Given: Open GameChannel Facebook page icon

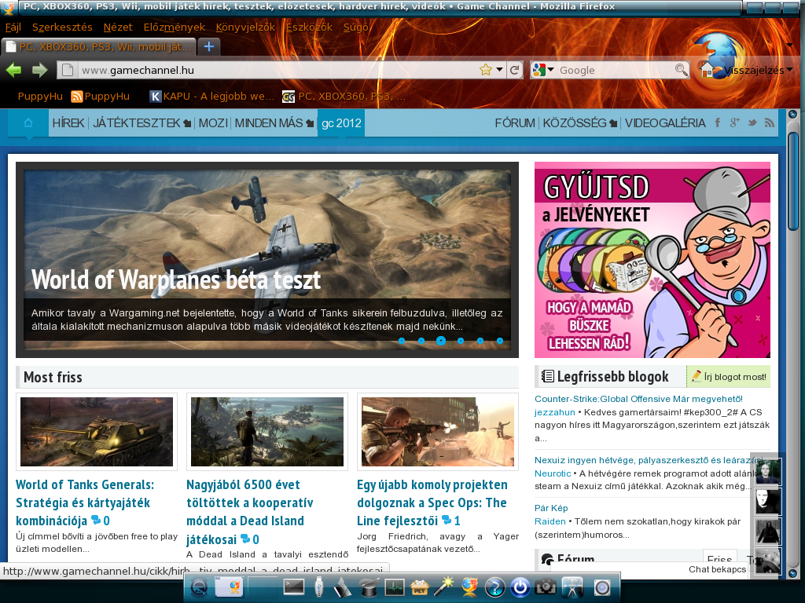Looking at the screenshot, I should 718,122.
